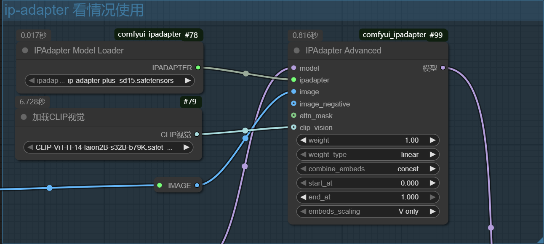Click the attn_mask input port
544x244 pixels.
point(293,115)
